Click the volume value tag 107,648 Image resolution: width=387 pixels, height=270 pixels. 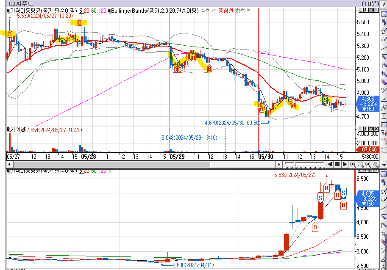[368, 149]
